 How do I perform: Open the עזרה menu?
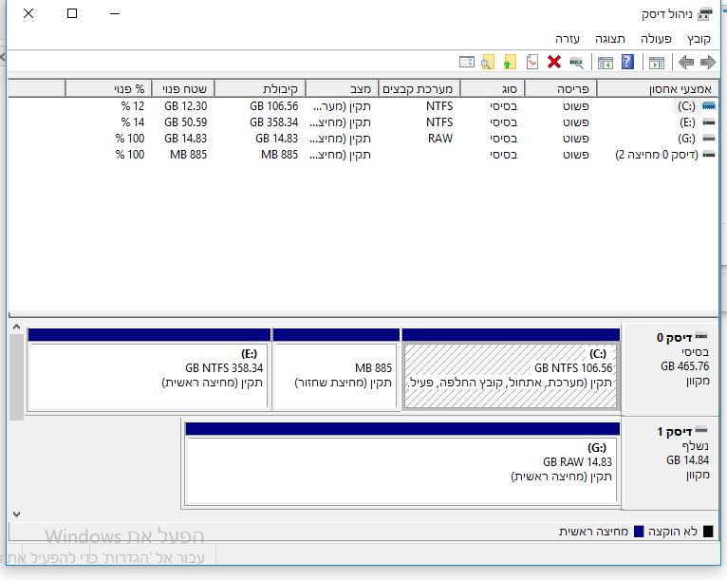(x=568, y=39)
